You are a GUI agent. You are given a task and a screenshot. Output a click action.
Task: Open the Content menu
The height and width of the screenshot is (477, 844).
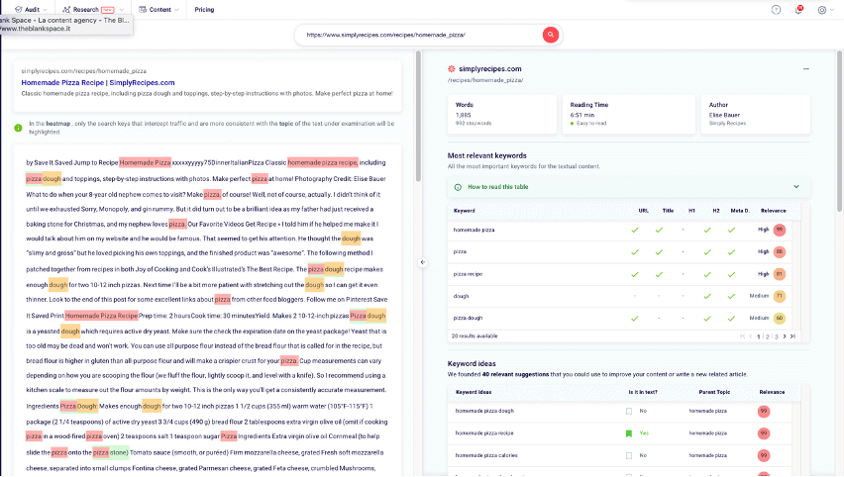(x=159, y=10)
